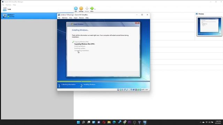Click the setup progress bar in the VM

(103, 82)
